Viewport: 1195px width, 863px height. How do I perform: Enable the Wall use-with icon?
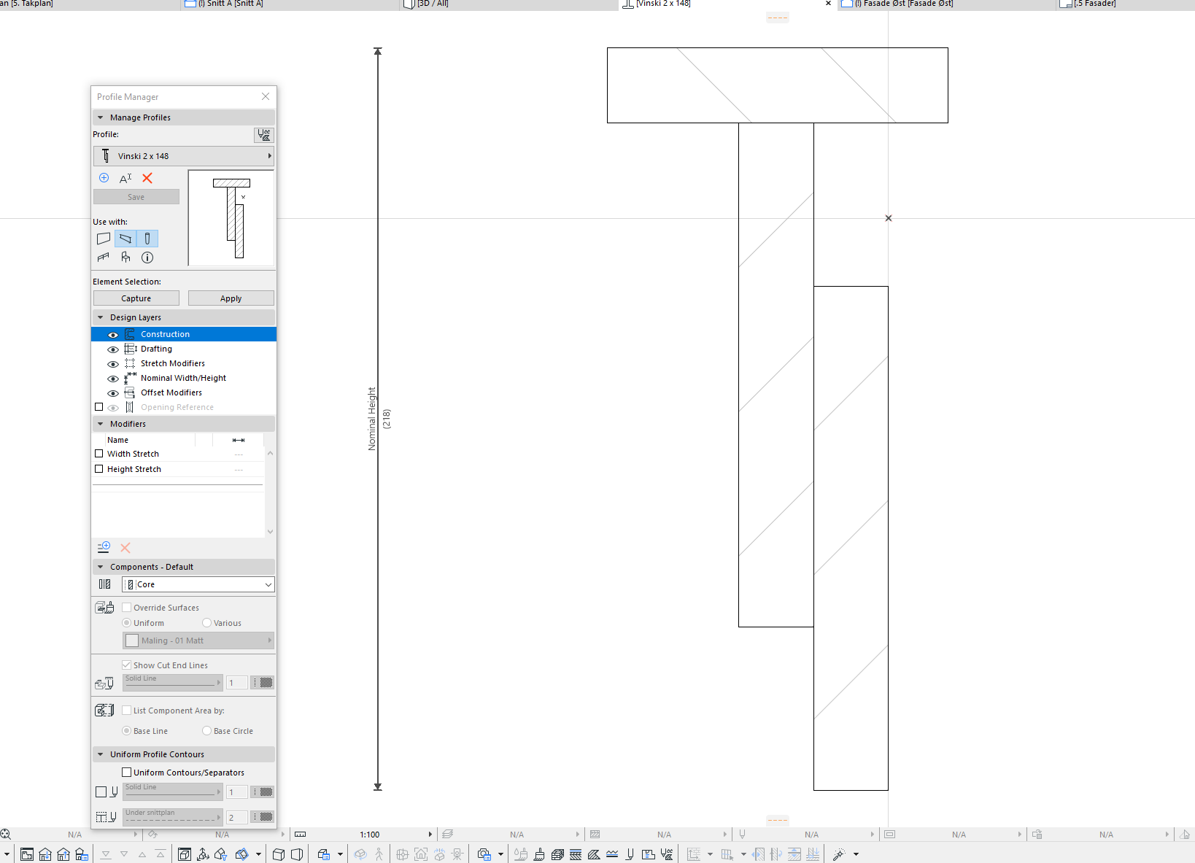click(x=104, y=239)
